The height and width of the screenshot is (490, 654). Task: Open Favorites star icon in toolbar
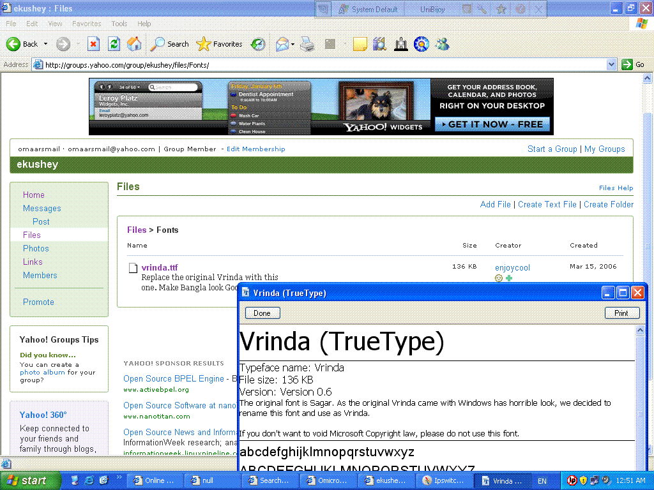tap(204, 44)
